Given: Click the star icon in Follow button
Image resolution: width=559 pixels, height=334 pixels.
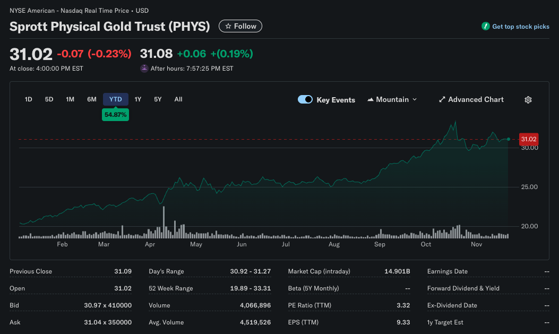Looking at the screenshot, I should [228, 26].
